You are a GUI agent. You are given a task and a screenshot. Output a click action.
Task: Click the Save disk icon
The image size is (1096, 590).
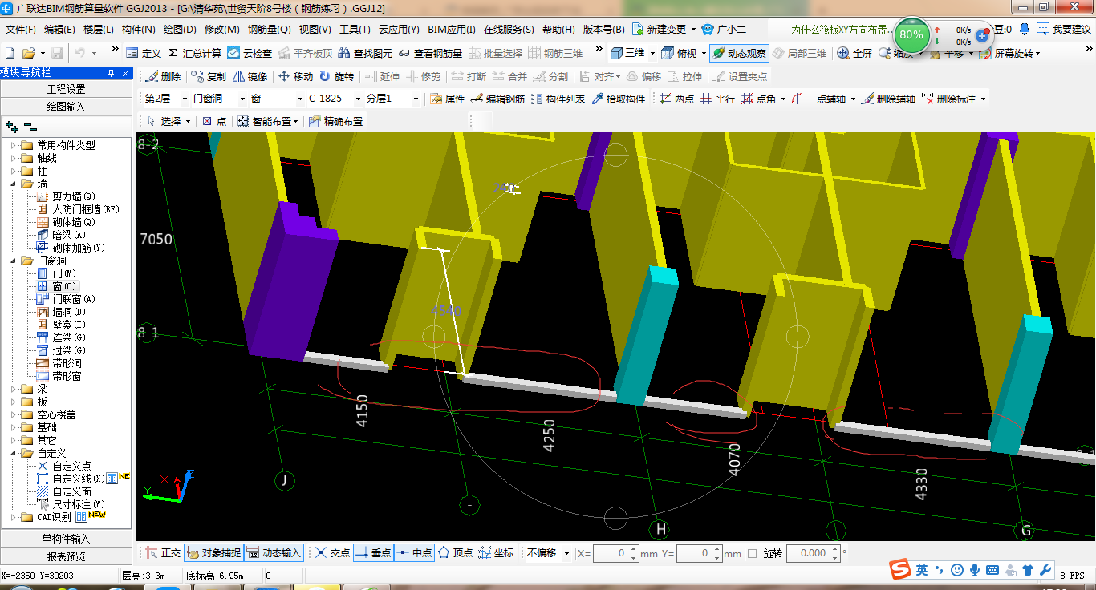pyautogui.click(x=57, y=53)
